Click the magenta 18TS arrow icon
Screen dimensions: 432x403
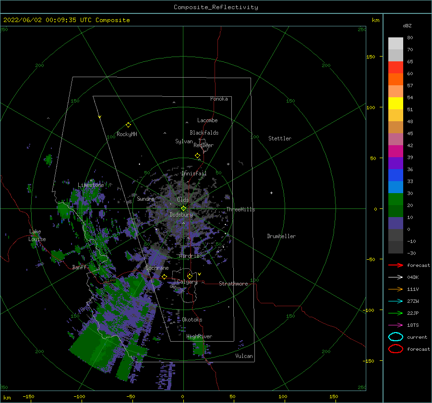pyautogui.click(x=396, y=325)
